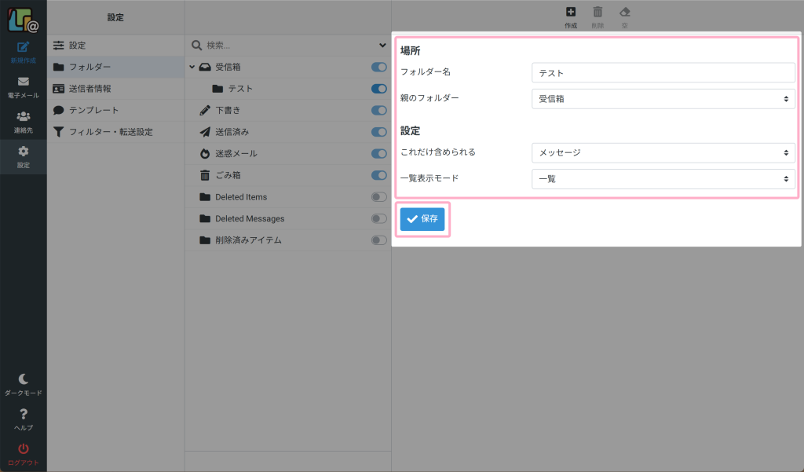This screenshot has width=804, height=472.
Task: Open 一覧表示モード dropdown showing 一覧
Action: click(x=663, y=179)
